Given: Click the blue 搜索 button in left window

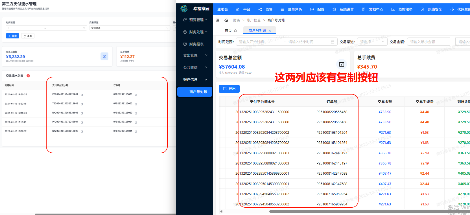Looking at the screenshot, I should pos(12,36).
